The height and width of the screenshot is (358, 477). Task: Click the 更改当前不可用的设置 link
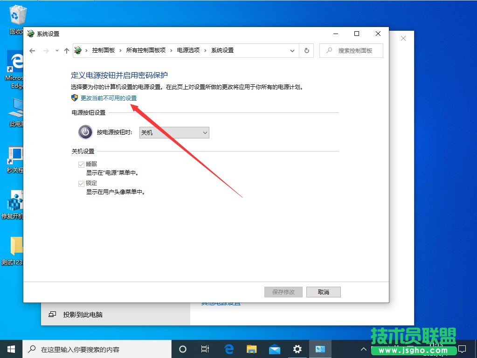click(109, 98)
